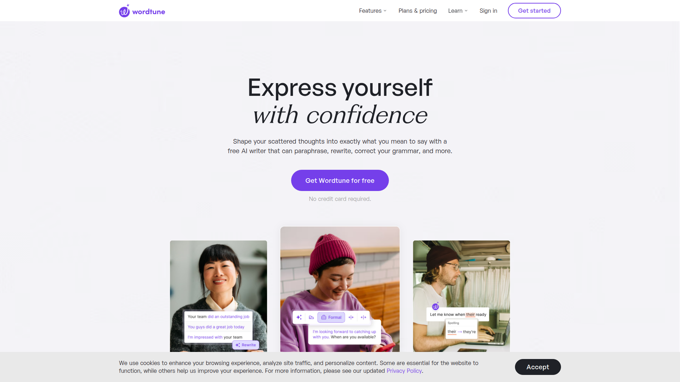
Task: Click the Wordtune badge above spelling suggestion
Action: [436, 306]
